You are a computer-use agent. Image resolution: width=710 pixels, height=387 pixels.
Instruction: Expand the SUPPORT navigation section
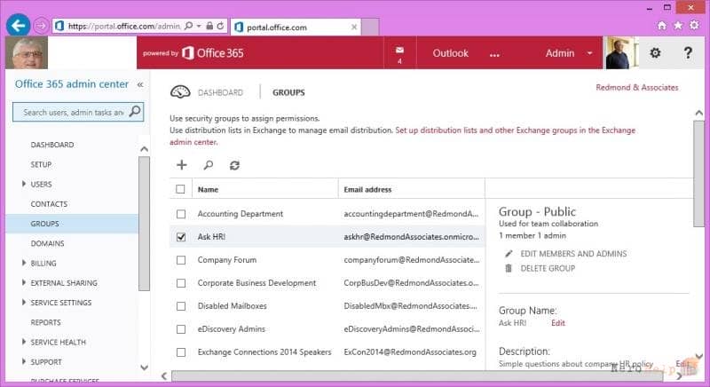pyautogui.click(x=24, y=361)
